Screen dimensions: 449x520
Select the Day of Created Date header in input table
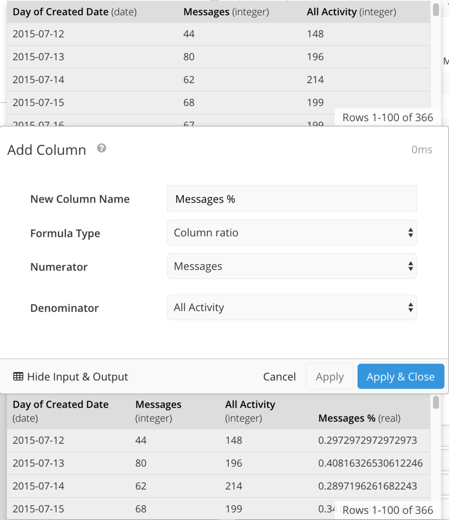[x=75, y=12]
